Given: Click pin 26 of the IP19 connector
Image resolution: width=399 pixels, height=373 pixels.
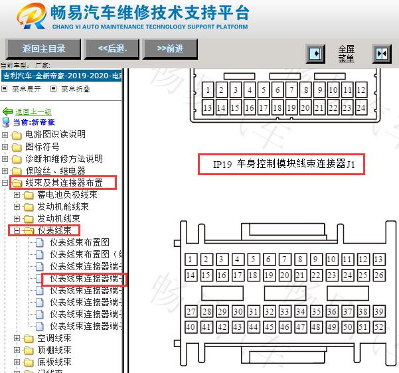Looking at the screenshot, I should [379, 275].
